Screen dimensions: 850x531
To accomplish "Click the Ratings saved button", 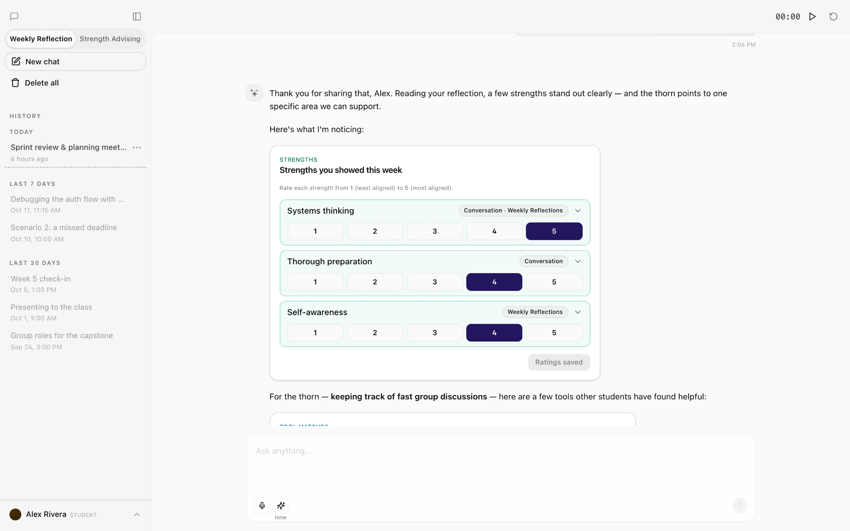I will coord(559,362).
